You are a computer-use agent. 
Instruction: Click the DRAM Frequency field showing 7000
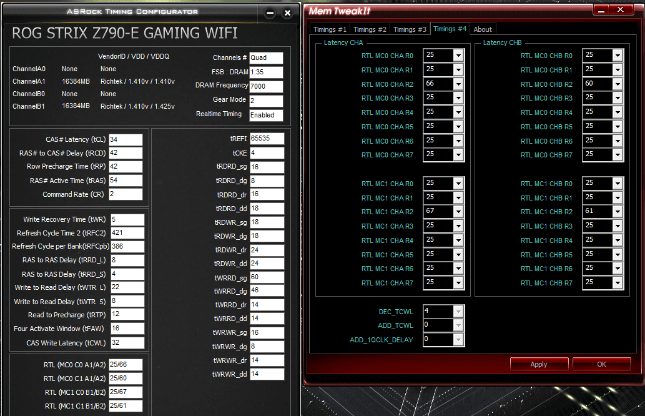coord(266,86)
